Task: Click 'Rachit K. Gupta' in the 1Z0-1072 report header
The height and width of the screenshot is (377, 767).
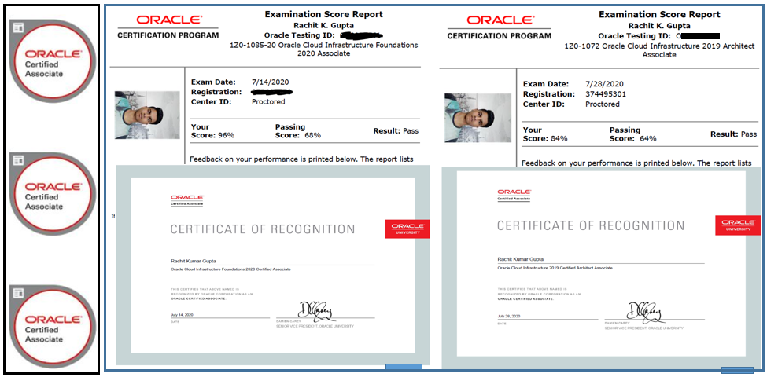Action: pyautogui.click(x=659, y=25)
